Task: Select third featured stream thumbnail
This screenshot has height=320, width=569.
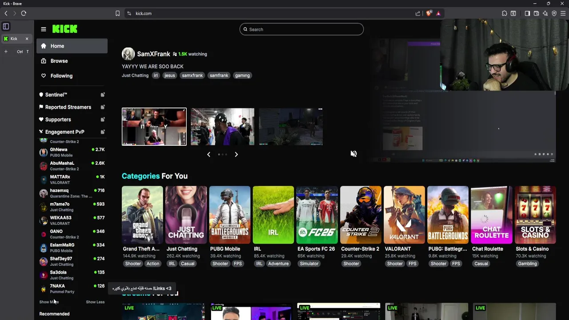Action: (291, 127)
